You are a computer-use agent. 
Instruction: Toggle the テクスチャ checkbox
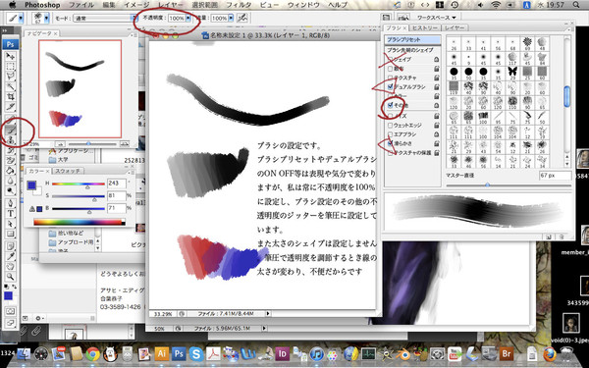(x=390, y=78)
